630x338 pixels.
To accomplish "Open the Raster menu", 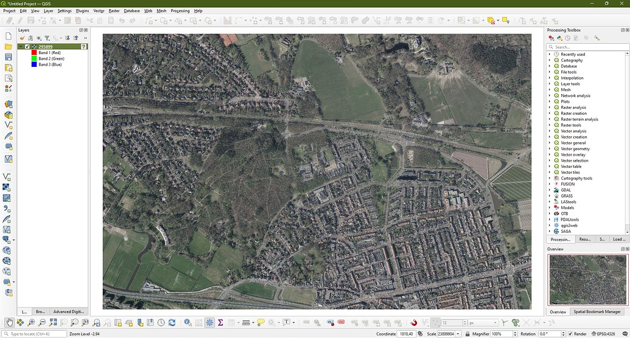I will point(114,11).
